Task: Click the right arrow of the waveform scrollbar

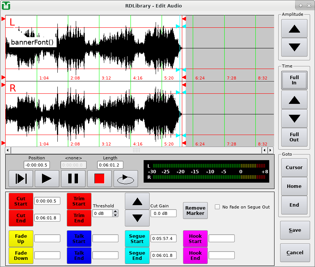Action: tap(270, 150)
